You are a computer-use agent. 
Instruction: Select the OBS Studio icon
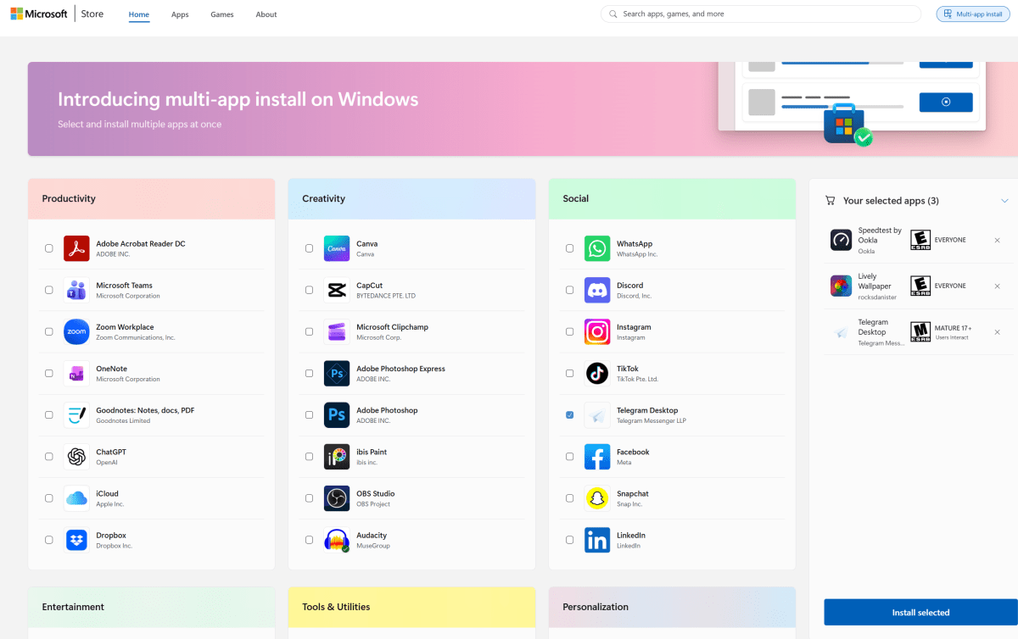pyautogui.click(x=337, y=497)
